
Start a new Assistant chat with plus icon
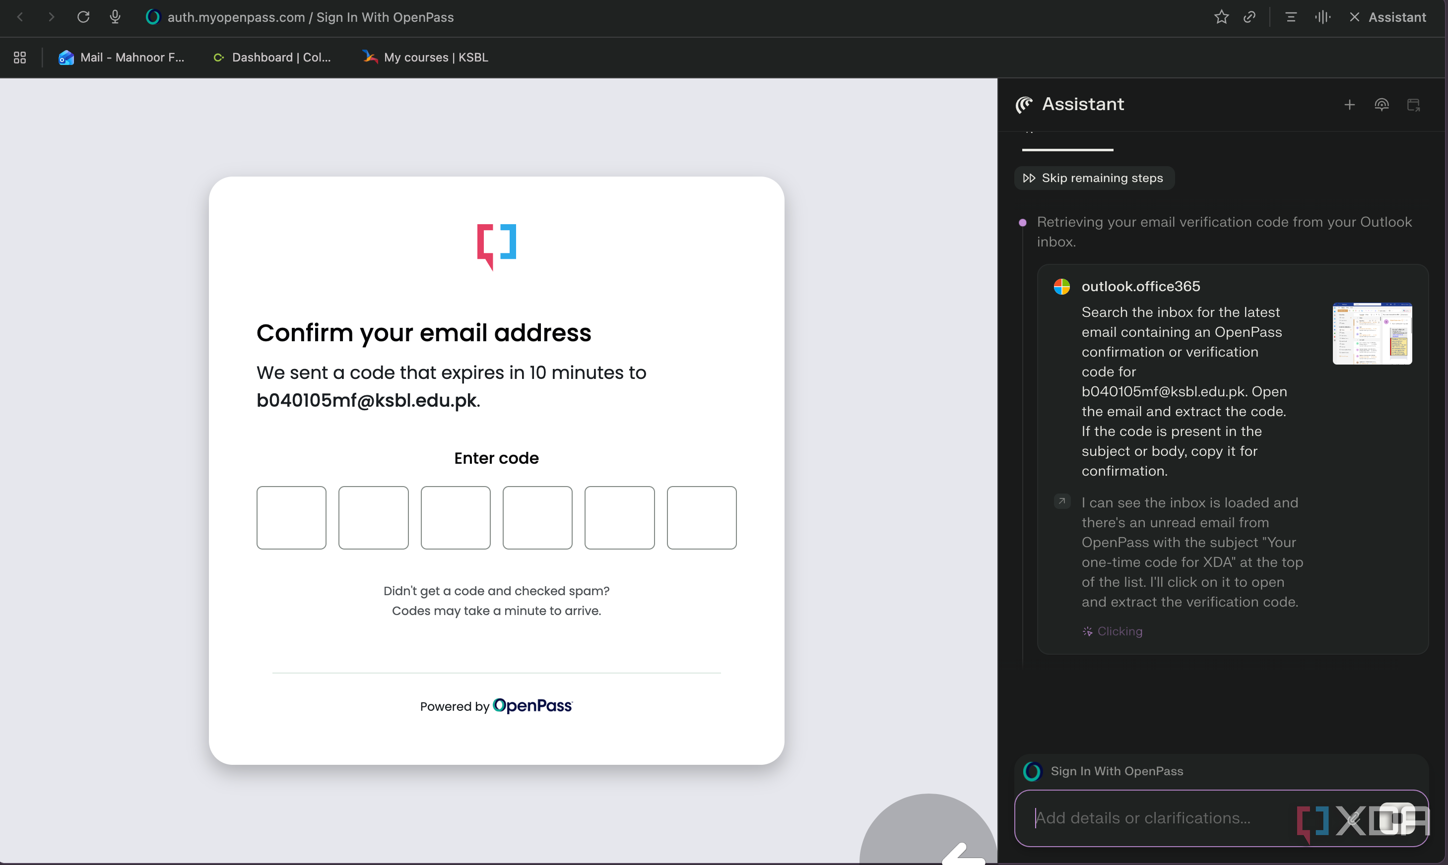1349,105
